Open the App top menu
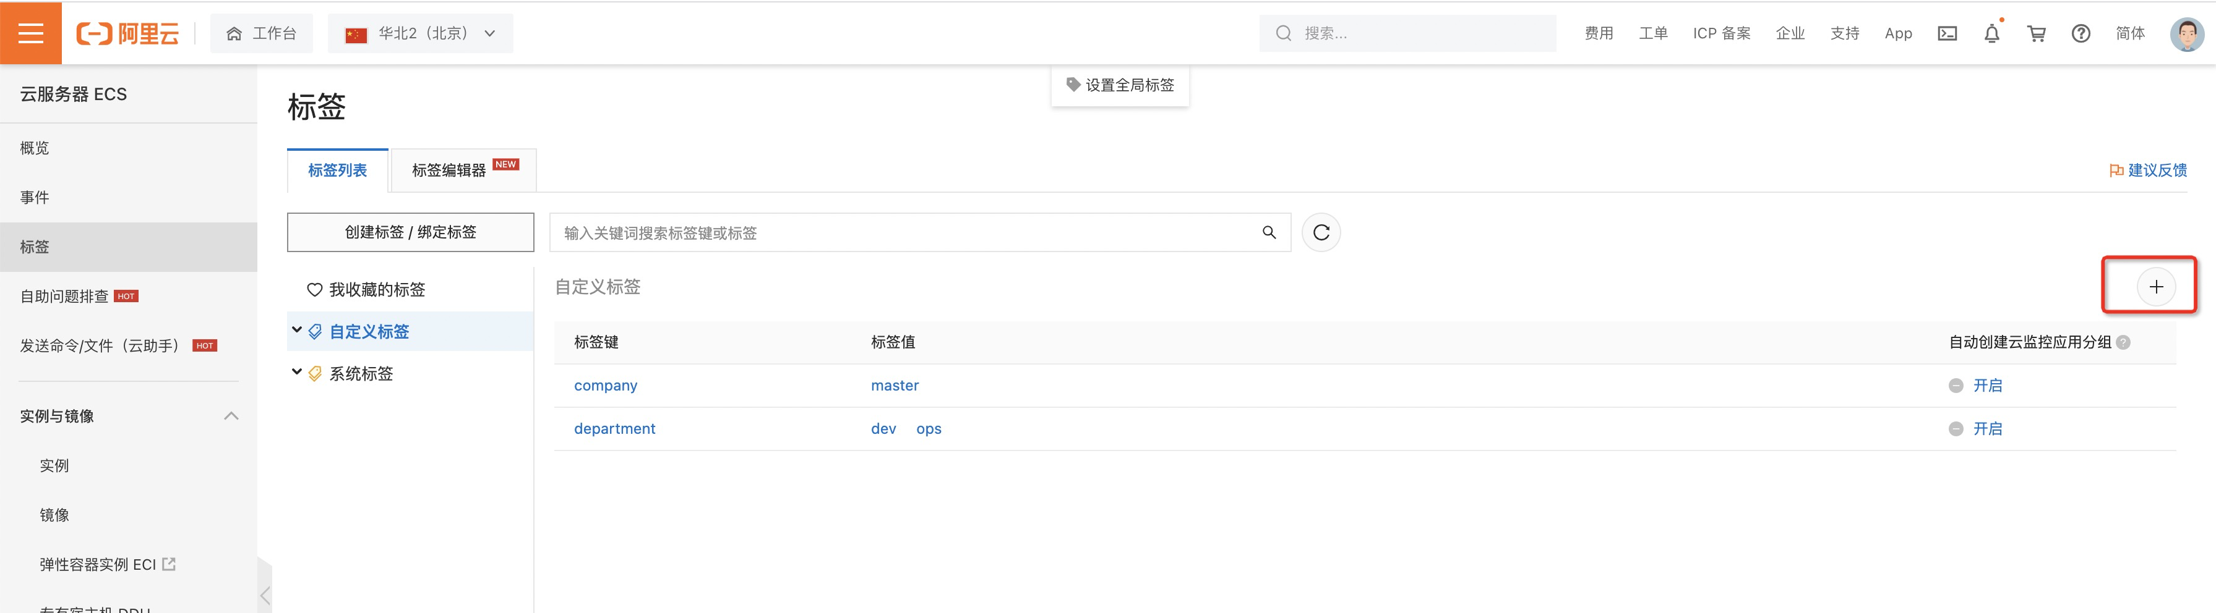The image size is (2216, 613). coord(1898,33)
